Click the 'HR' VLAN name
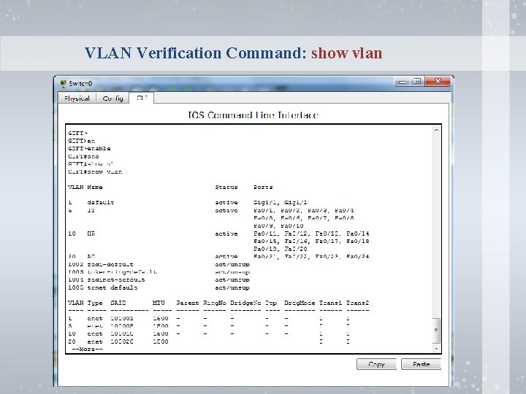Screen dimensions: 526x394 [91, 233]
